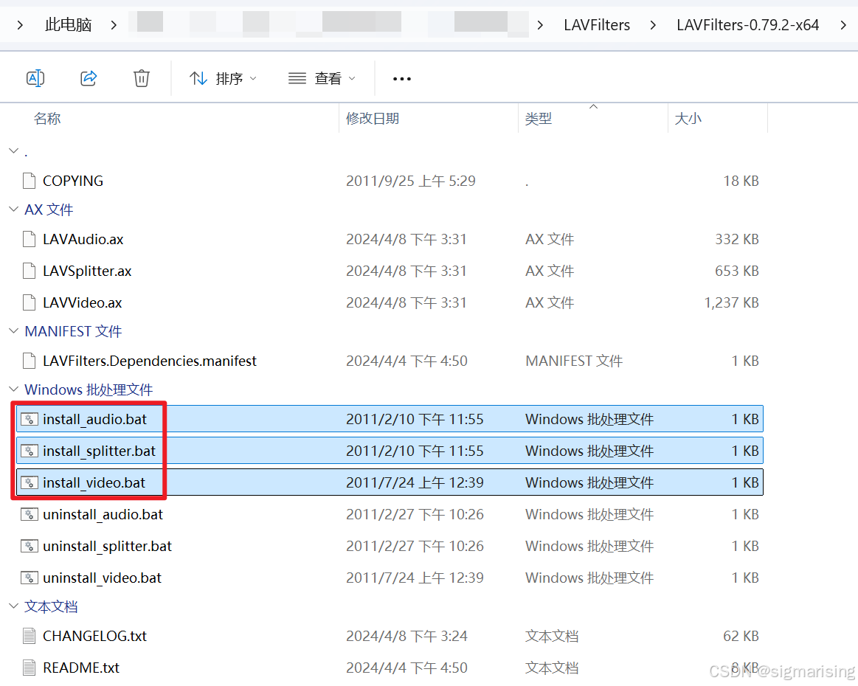
Task: Click the install_audio.bat batch icon
Action: click(29, 419)
